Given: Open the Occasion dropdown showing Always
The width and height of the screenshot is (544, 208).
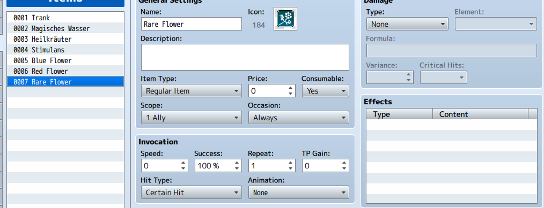Looking at the screenshot, I should pos(299,118).
